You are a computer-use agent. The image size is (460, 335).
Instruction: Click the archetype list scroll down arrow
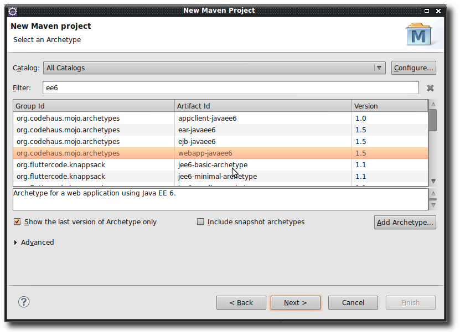(433, 182)
